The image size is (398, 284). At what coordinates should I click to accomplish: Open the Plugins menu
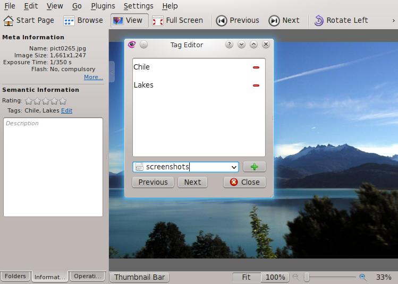103,6
